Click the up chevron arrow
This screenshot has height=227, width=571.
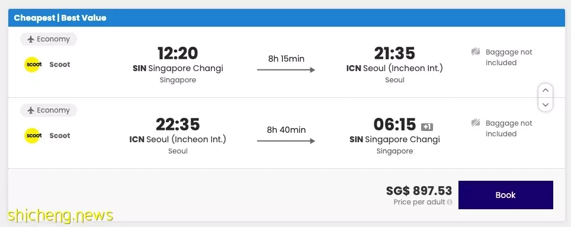546,90
